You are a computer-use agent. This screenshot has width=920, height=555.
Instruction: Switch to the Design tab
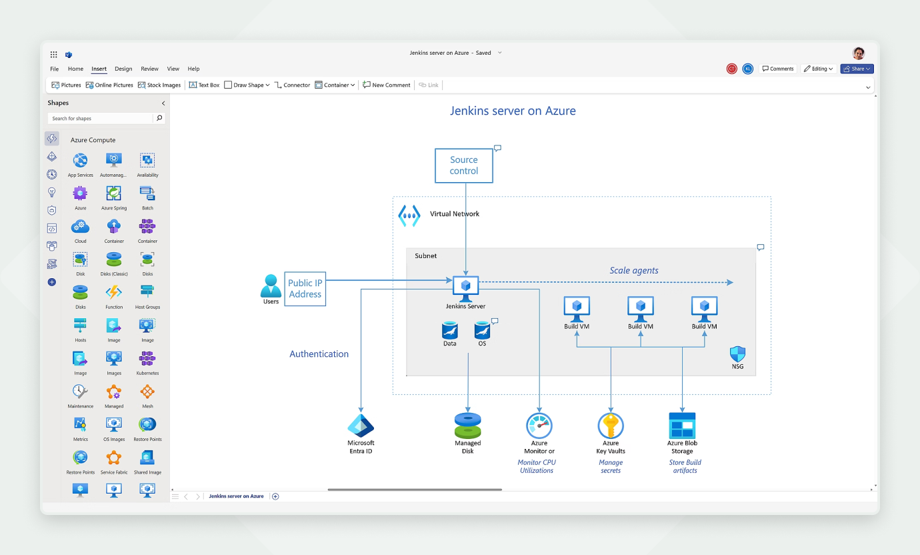coord(123,69)
